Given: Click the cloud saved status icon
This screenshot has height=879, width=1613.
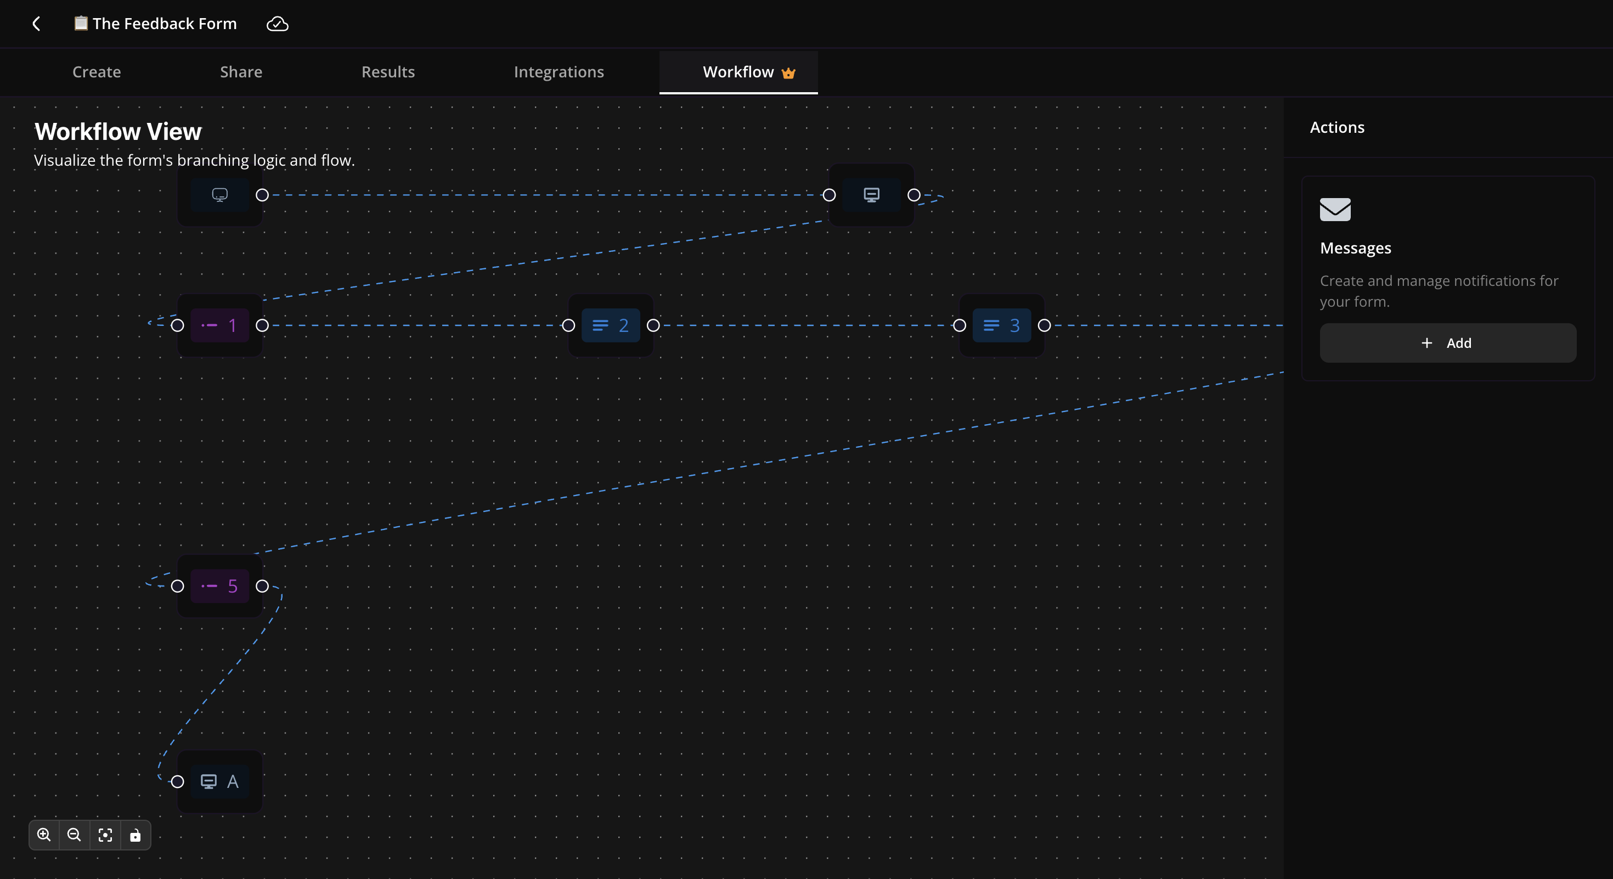Looking at the screenshot, I should click(278, 24).
